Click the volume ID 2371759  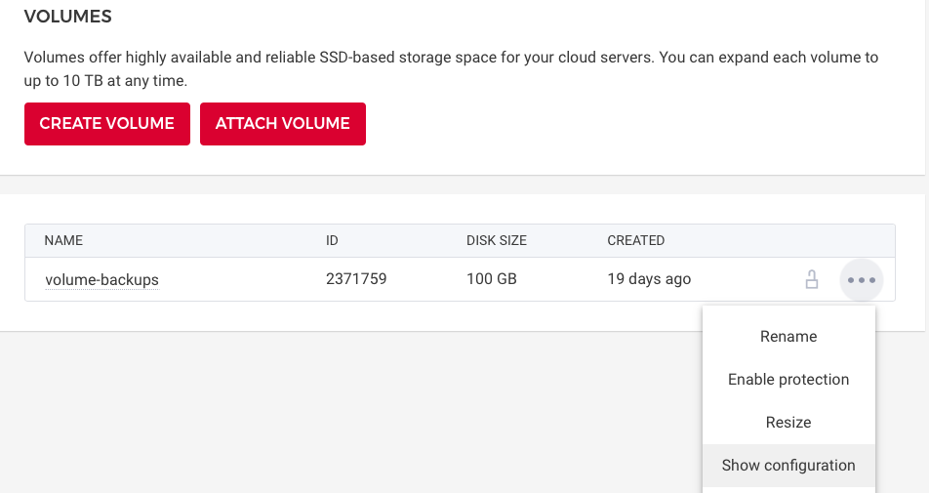pos(356,279)
